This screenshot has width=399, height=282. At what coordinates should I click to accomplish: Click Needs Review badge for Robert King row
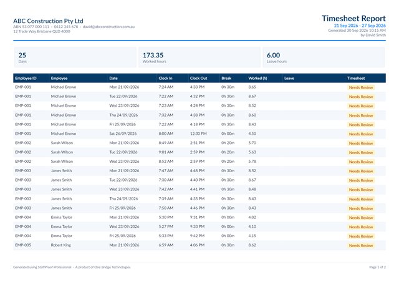(361, 246)
